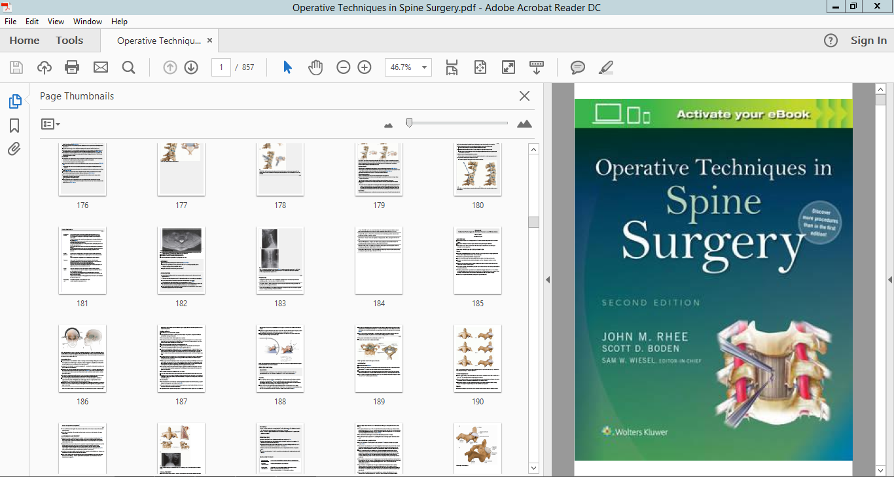Expand the right tools pane arrow

(890, 279)
